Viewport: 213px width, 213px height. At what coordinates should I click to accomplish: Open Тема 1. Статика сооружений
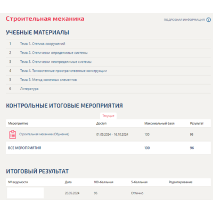click(x=43, y=44)
